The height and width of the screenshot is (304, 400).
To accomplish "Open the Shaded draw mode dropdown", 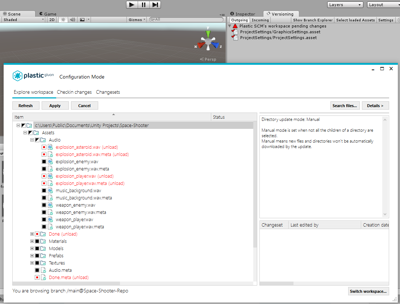I will 23,20.
